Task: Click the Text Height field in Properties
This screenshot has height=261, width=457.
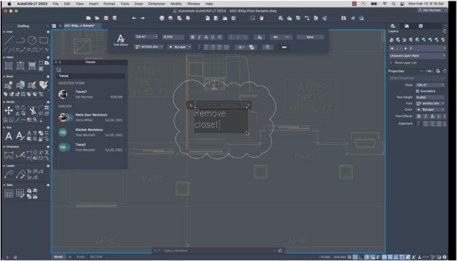Action: [x=430, y=97]
